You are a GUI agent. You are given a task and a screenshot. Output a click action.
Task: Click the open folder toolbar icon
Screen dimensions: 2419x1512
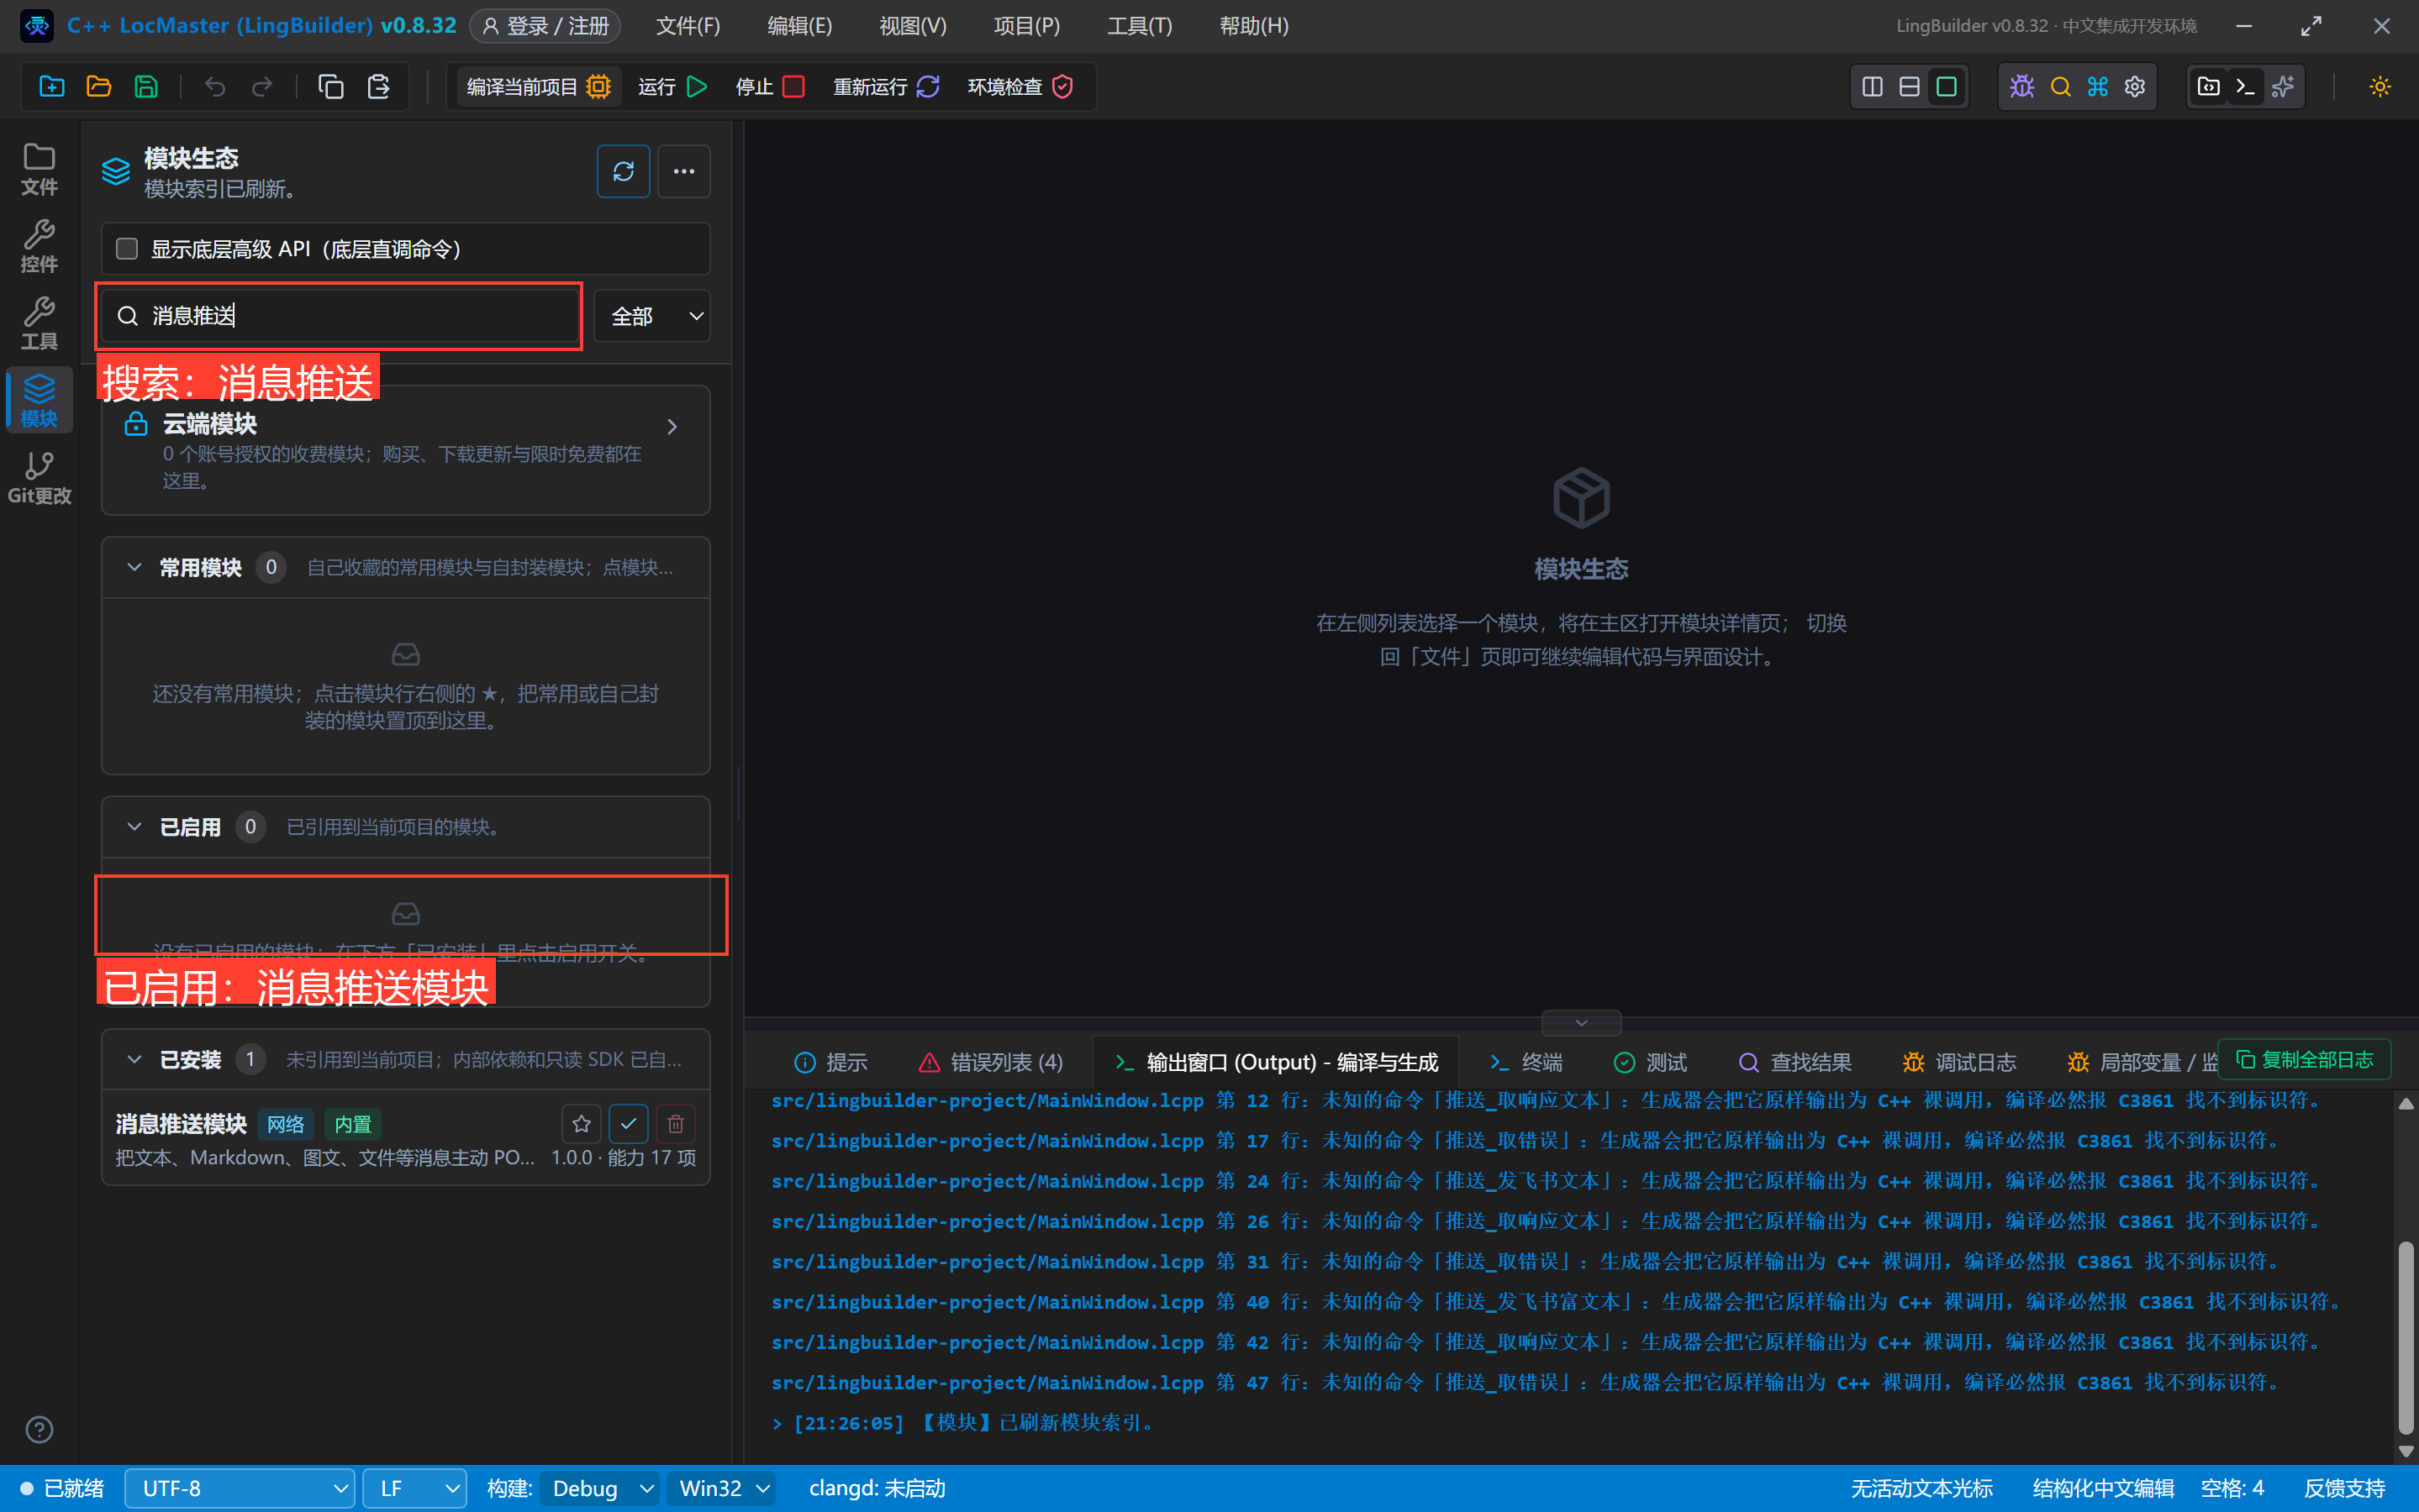(x=98, y=87)
